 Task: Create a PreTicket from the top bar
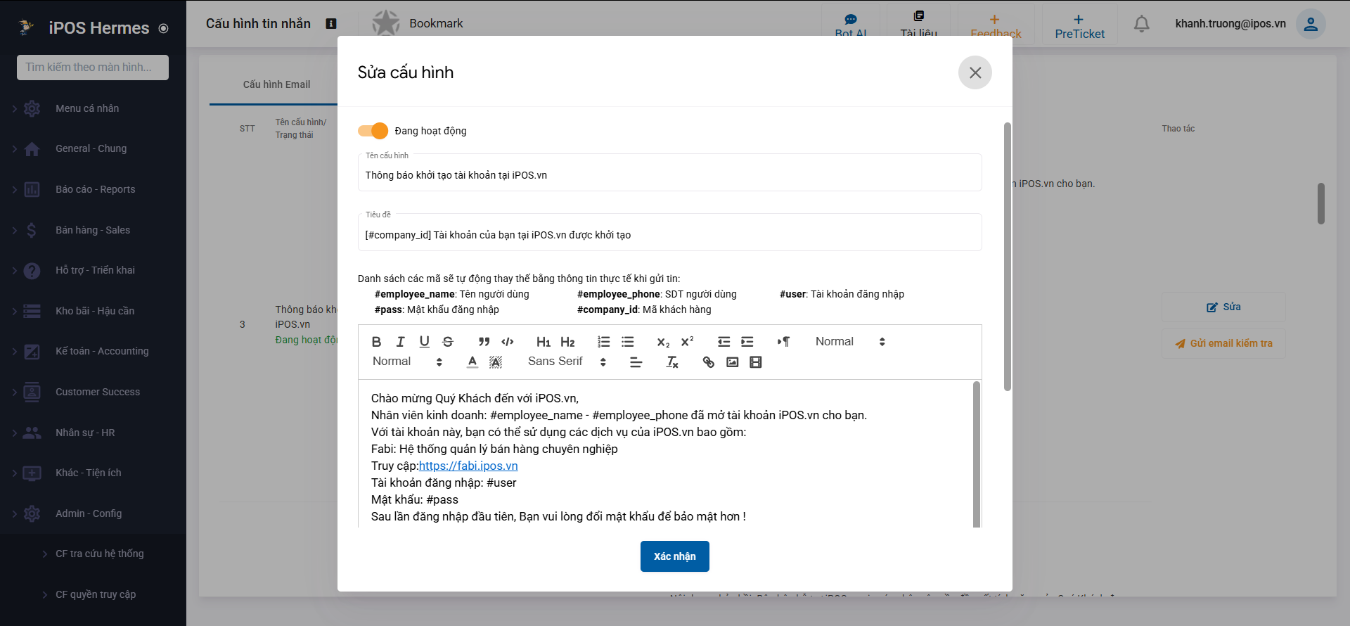pos(1079,25)
